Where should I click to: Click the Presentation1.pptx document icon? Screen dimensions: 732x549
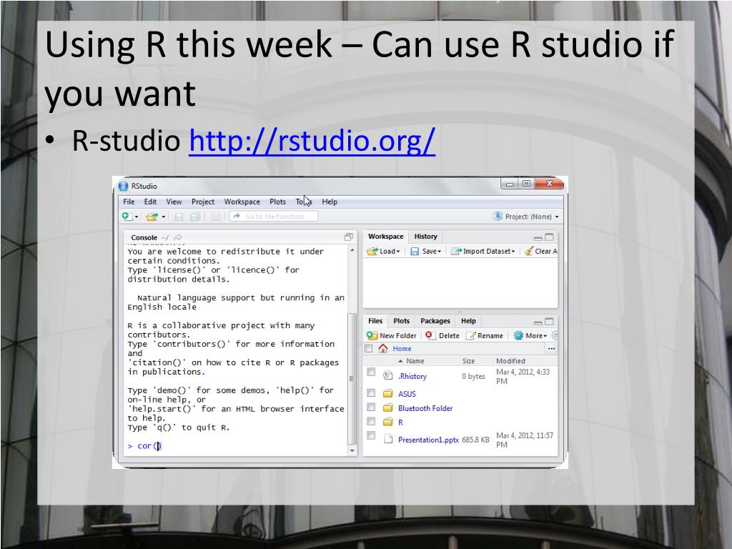(388, 439)
